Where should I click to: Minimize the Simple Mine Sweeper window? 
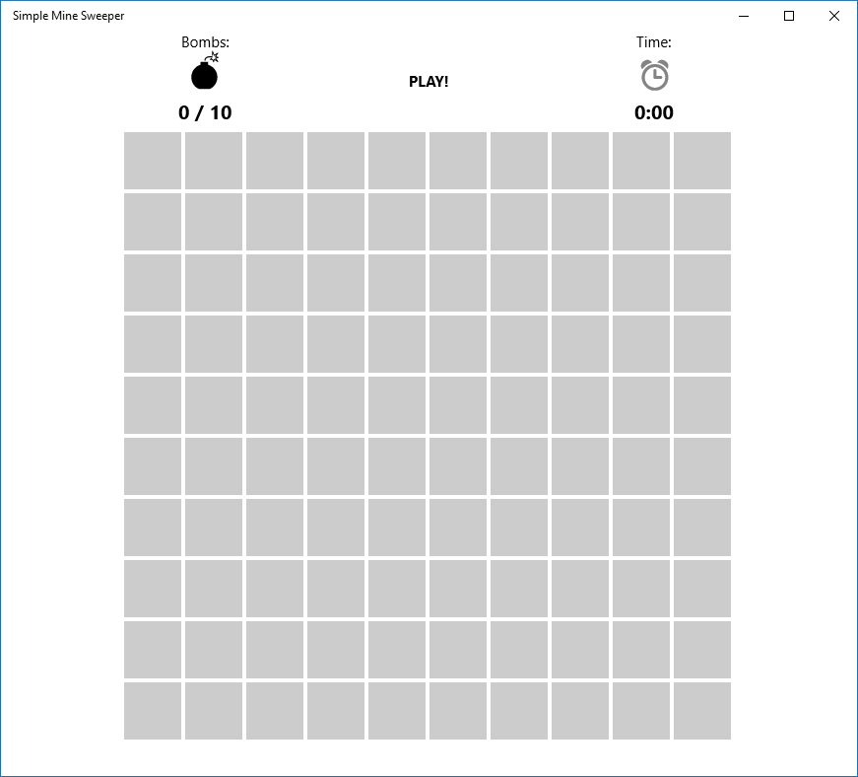(x=743, y=16)
